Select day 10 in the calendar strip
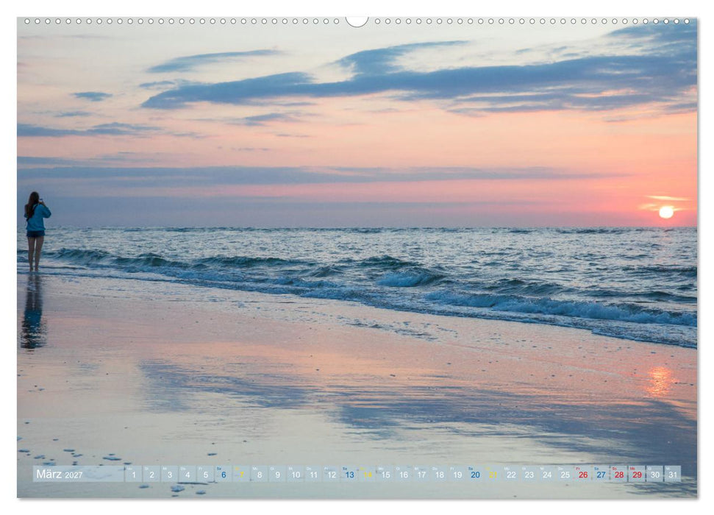This screenshot has height=515, width=714. click(x=296, y=474)
